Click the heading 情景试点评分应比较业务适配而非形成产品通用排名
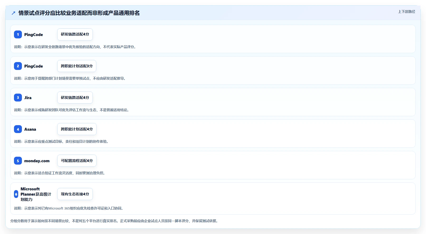Viewport: 426px width, 234px height. 79,13
